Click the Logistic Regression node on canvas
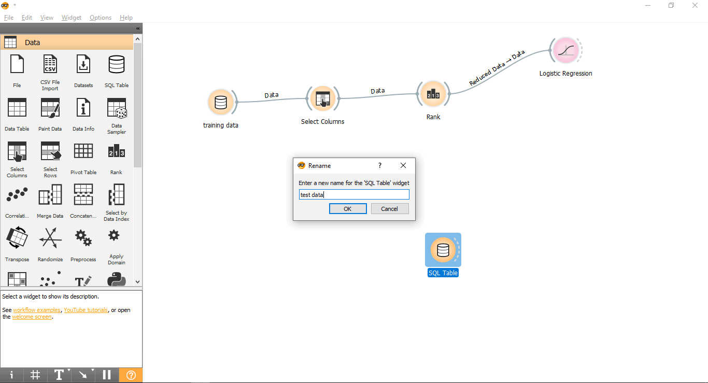Image resolution: width=708 pixels, height=383 pixels. (565, 51)
